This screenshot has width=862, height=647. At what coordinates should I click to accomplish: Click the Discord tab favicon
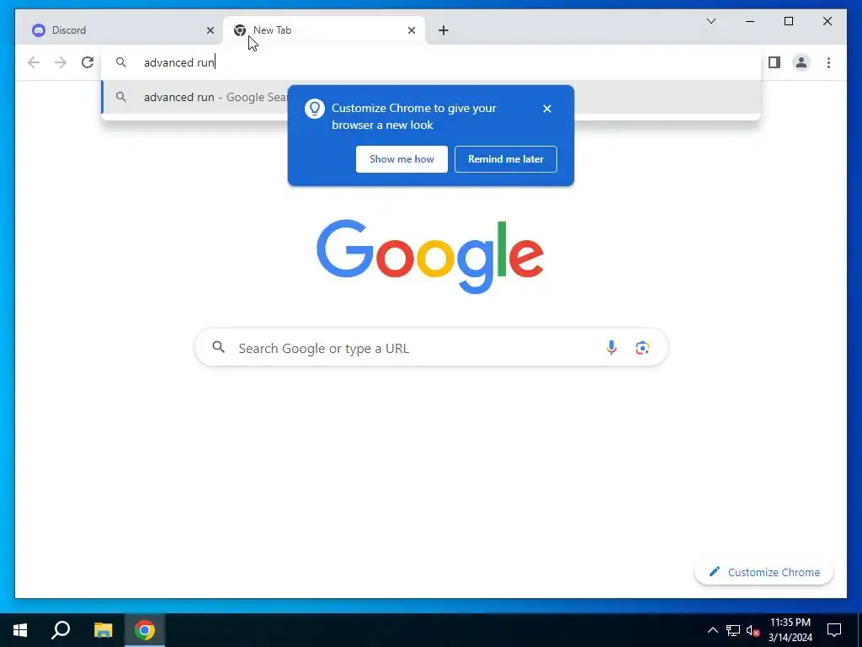[39, 30]
